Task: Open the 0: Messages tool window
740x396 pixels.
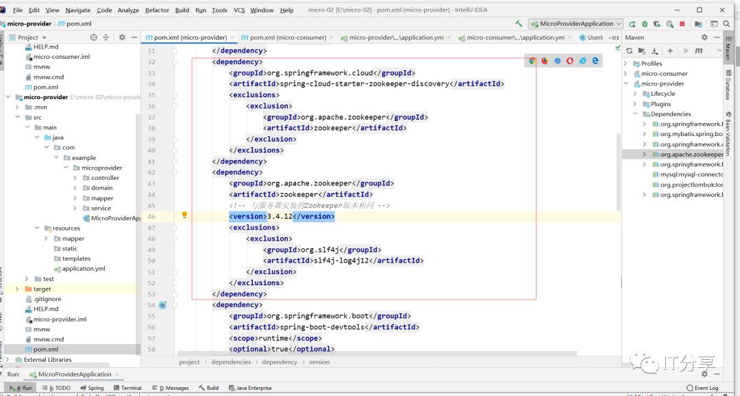Action: 171,388
